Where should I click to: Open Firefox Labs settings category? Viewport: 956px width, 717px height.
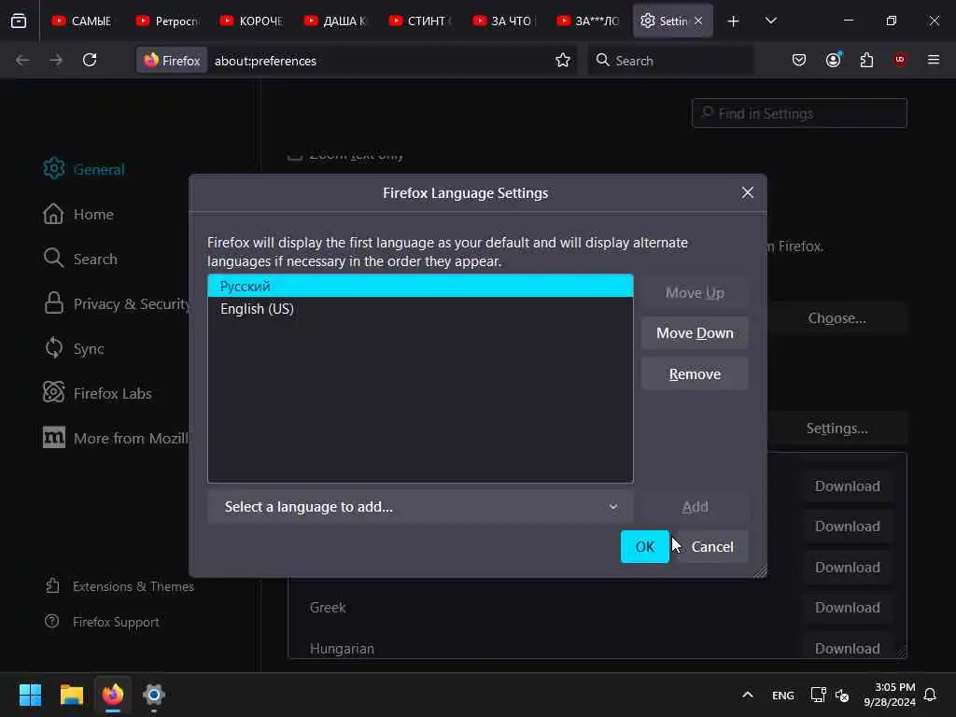(x=97, y=393)
